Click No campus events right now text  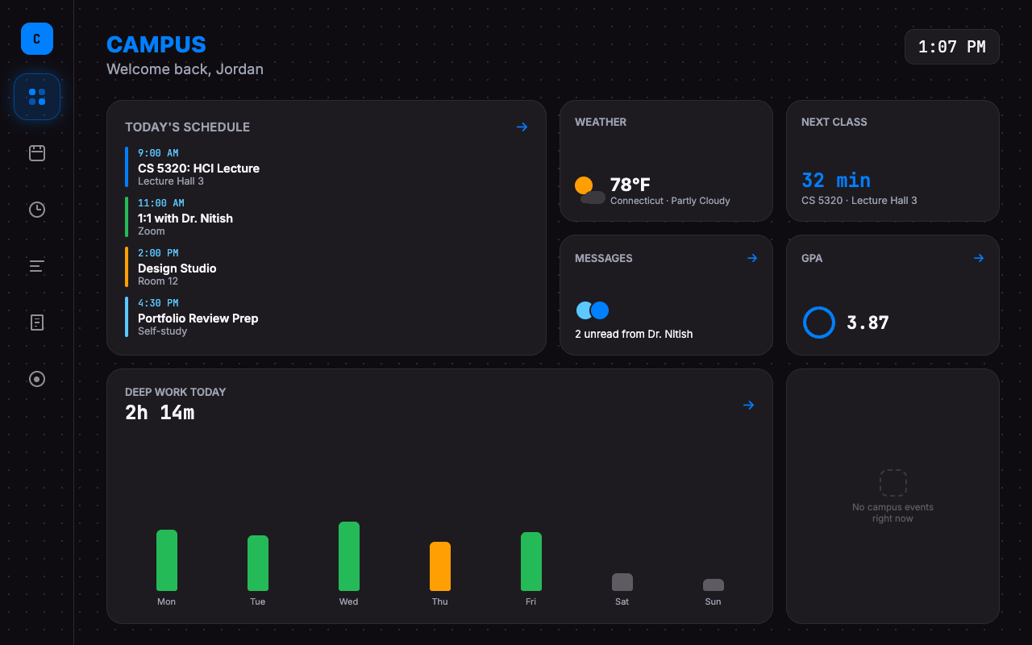893,513
